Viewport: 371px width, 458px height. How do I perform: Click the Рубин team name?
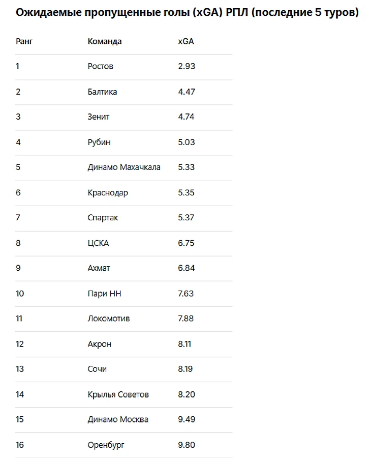(99, 142)
